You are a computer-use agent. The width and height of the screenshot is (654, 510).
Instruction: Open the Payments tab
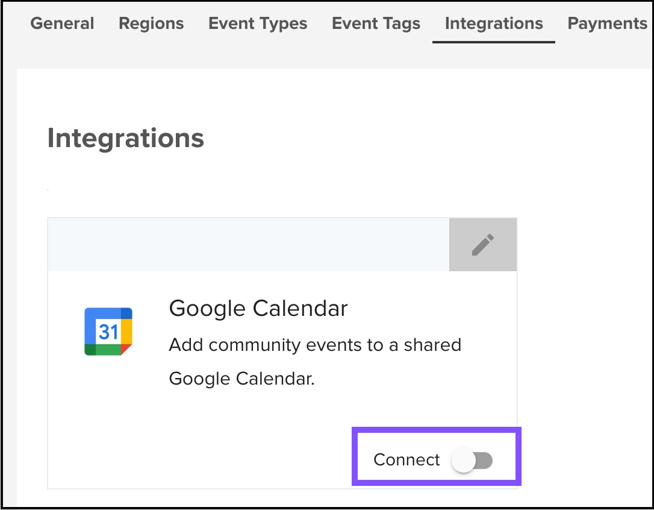(607, 23)
